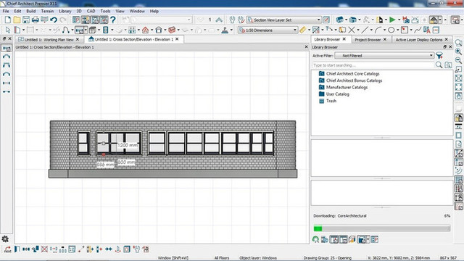Select Chief Architect Bonus Catalogs
The height and width of the screenshot is (261, 464).
(354, 80)
